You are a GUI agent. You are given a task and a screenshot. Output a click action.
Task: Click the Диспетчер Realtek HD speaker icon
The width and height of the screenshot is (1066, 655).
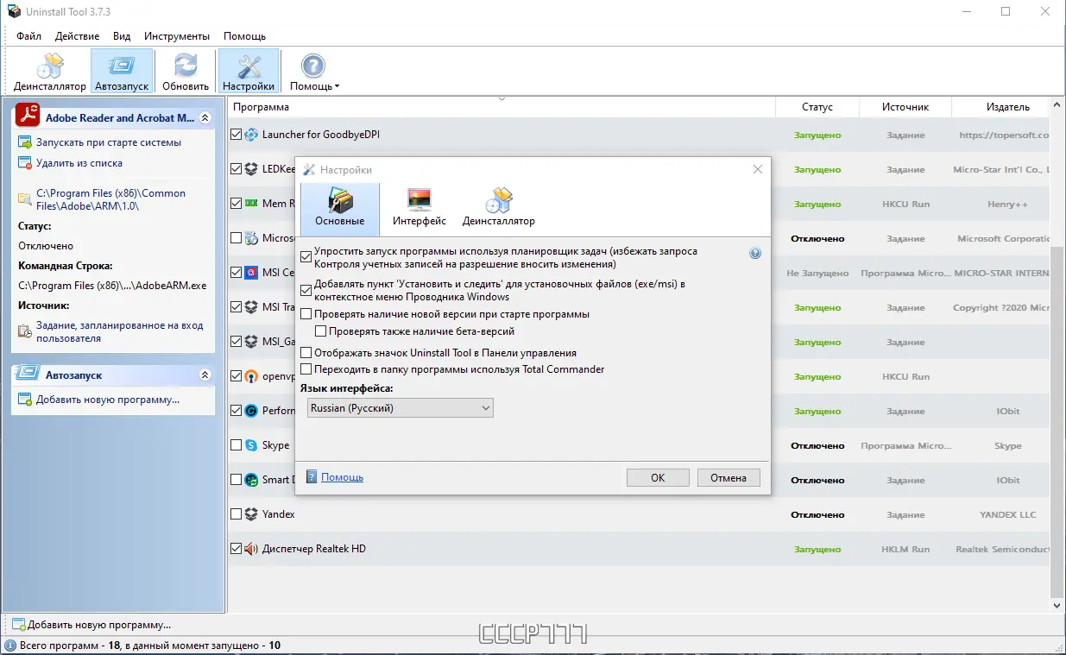click(x=251, y=549)
